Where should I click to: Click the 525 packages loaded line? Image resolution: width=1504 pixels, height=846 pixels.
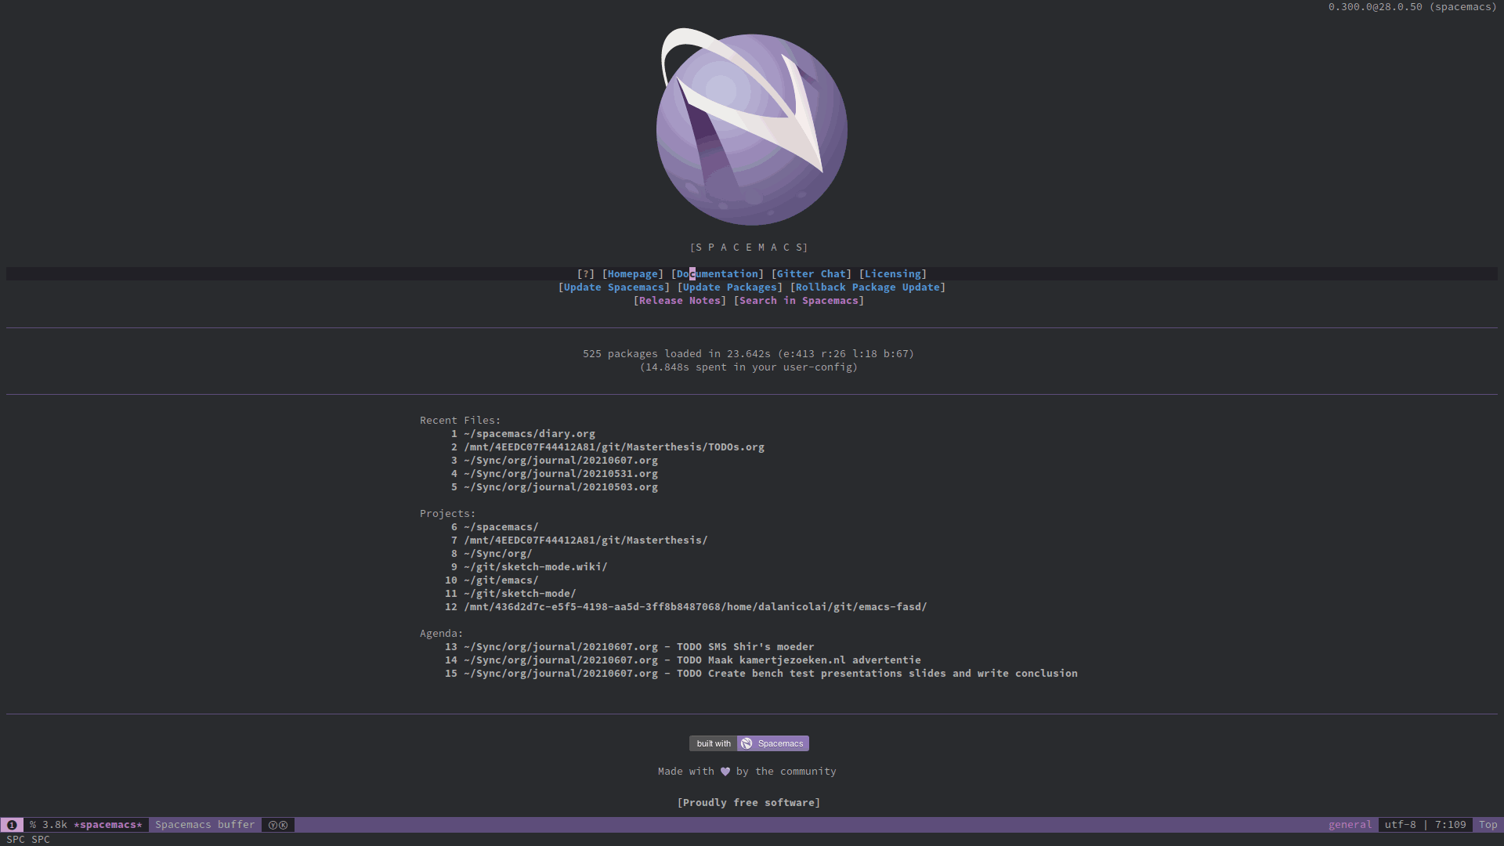749,354
